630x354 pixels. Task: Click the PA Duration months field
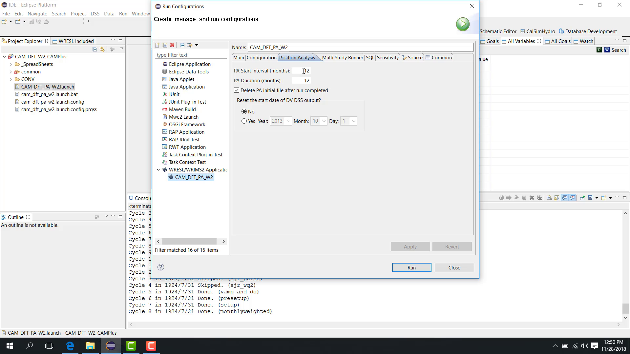tap(301, 81)
